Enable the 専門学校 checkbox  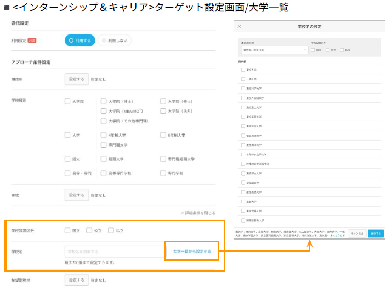[163, 173]
